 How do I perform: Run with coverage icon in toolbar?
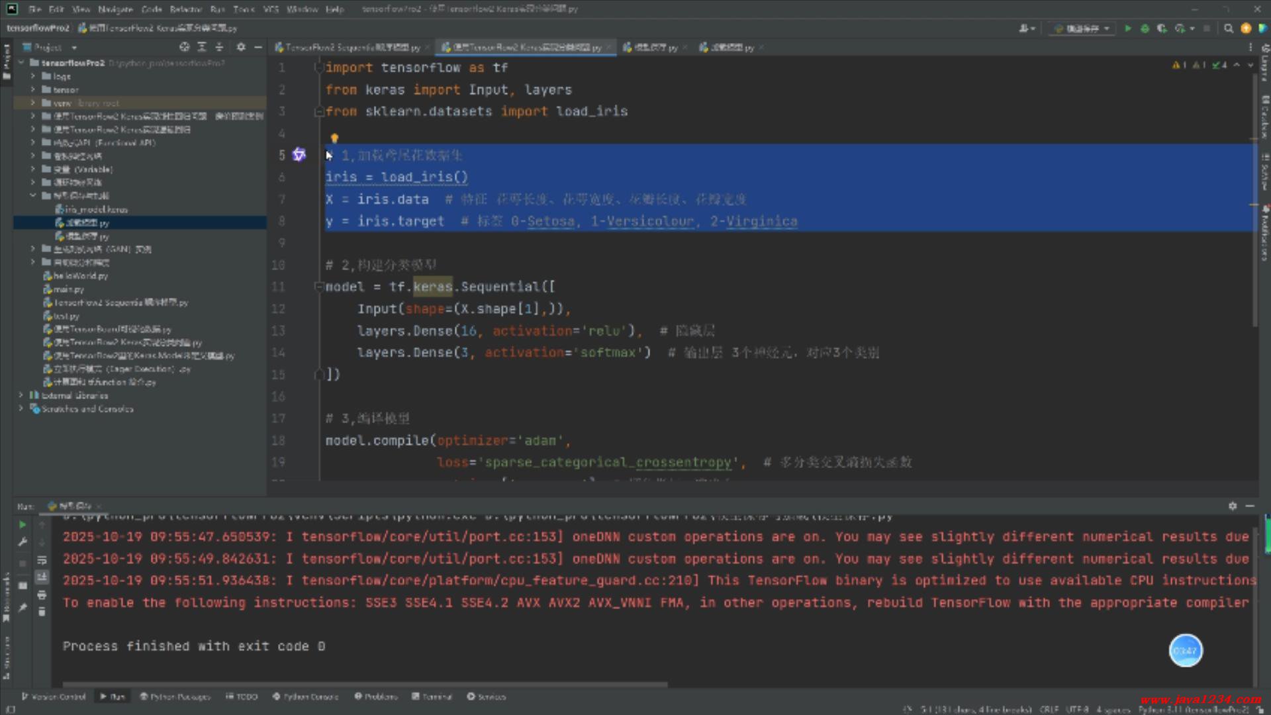coord(1162,28)
